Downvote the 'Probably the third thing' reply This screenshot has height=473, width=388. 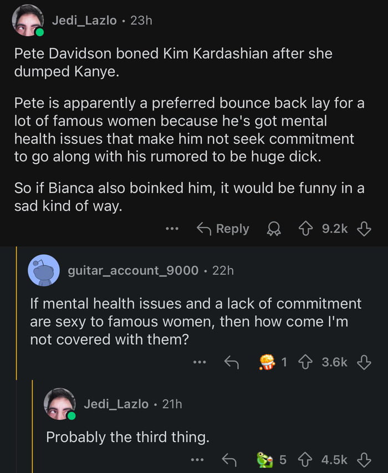[x=364, y=460]
